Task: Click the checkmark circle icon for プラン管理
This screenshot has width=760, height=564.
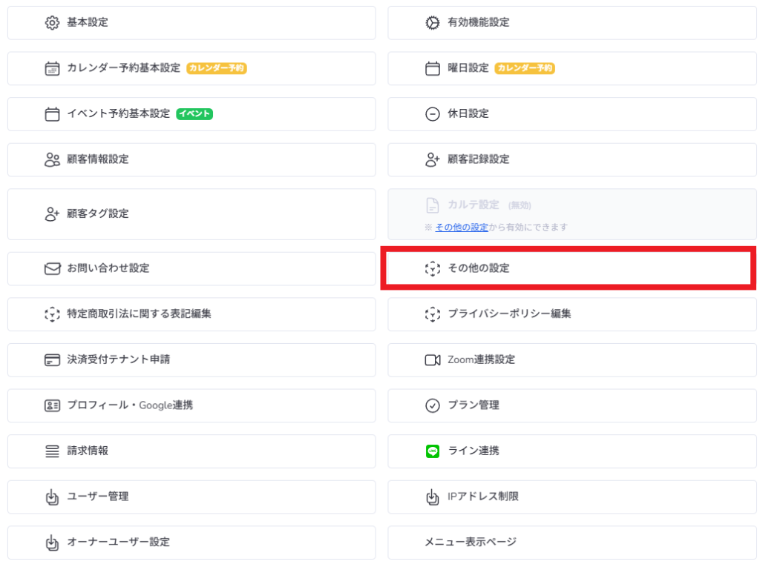Action: [433, 405]
